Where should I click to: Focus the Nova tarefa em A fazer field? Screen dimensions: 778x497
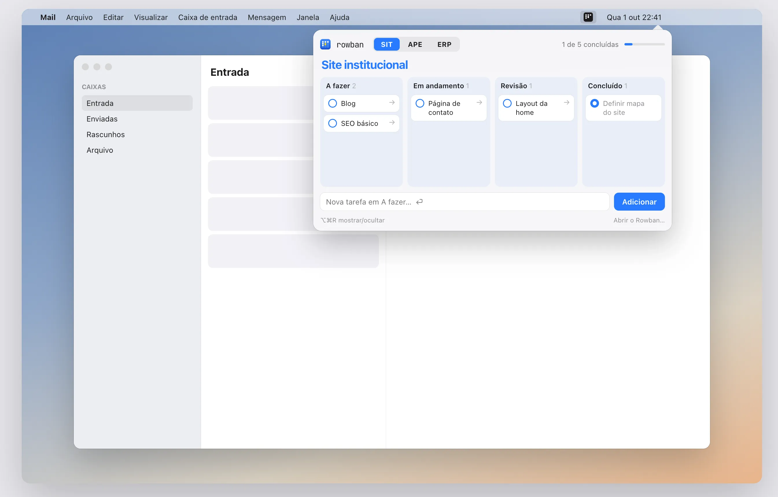[x=464, y=202]
